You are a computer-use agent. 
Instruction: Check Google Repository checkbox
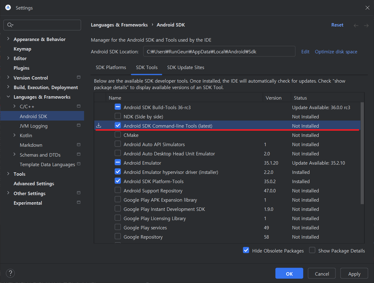(118, 236)
